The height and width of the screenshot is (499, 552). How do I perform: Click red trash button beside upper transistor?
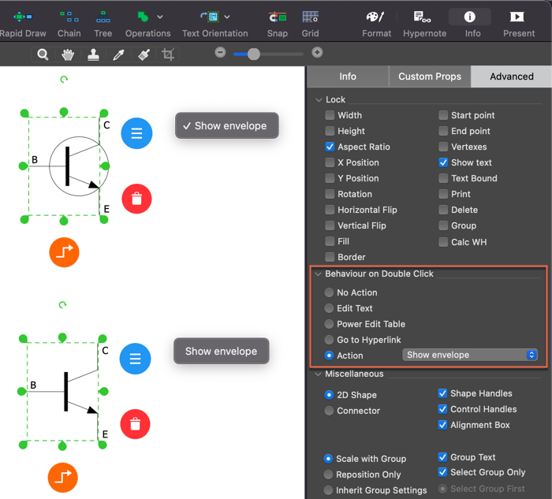(136, 199)
